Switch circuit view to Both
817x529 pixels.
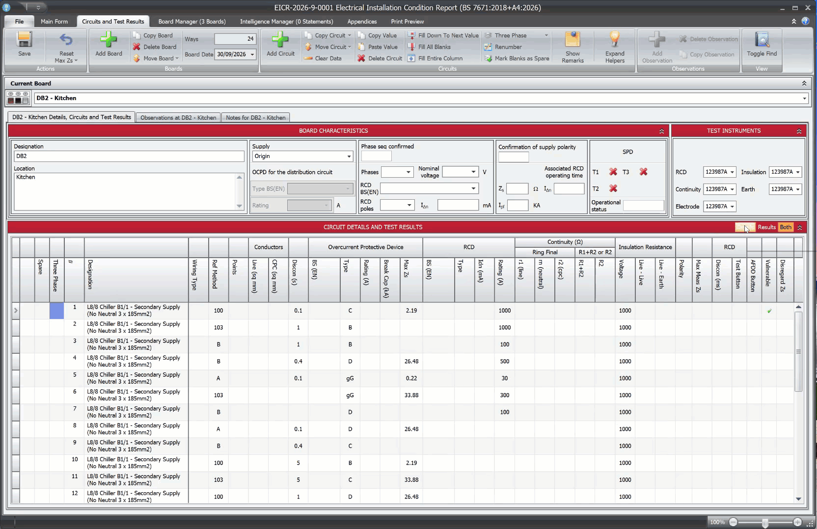point(786,227)
